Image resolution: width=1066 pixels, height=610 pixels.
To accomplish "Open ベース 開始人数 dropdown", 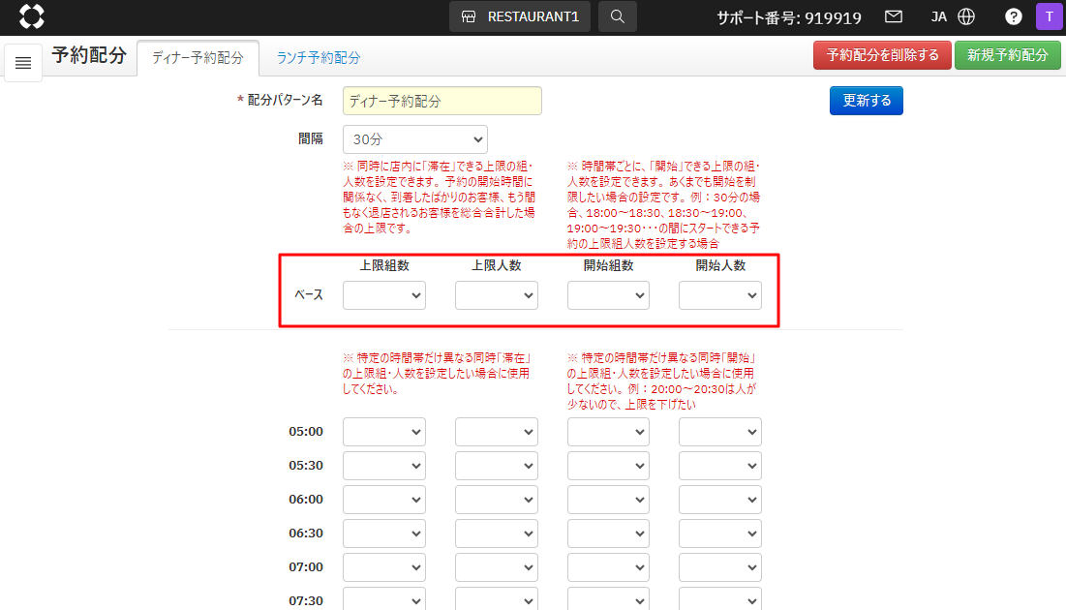I will coord(720,295).
